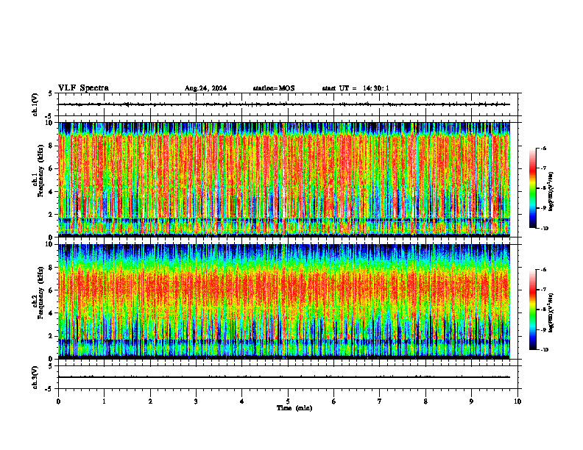
Task: Click time axis tick label "4"
Action: (242, 401)
